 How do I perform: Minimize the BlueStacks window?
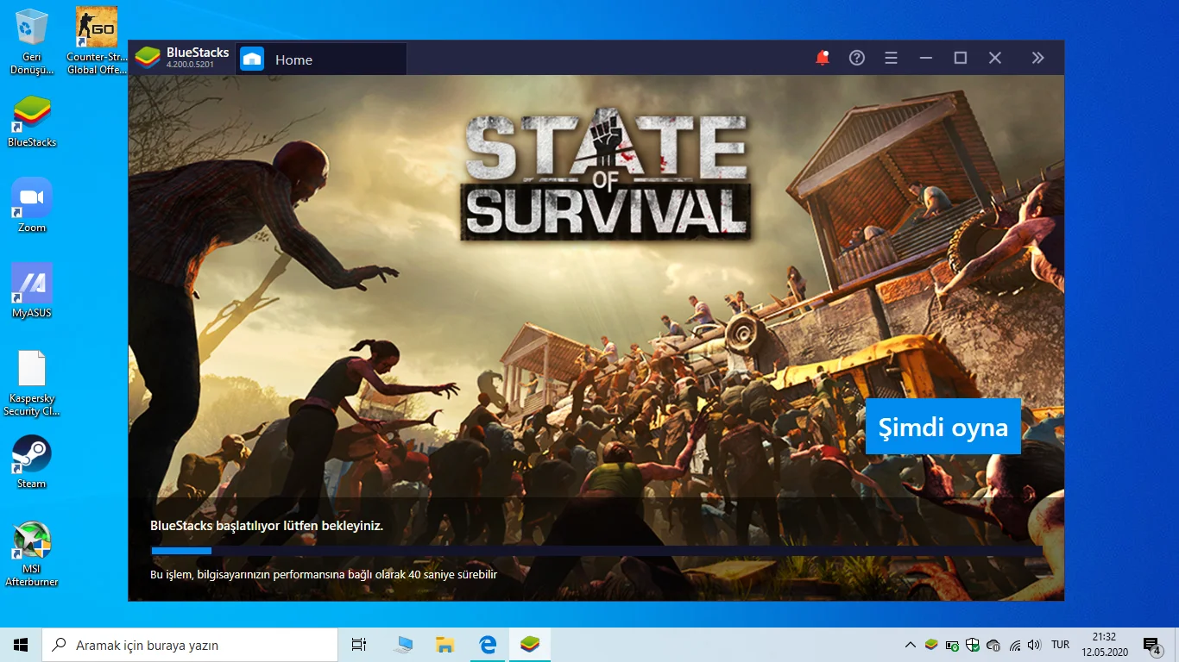pos(926,58)
